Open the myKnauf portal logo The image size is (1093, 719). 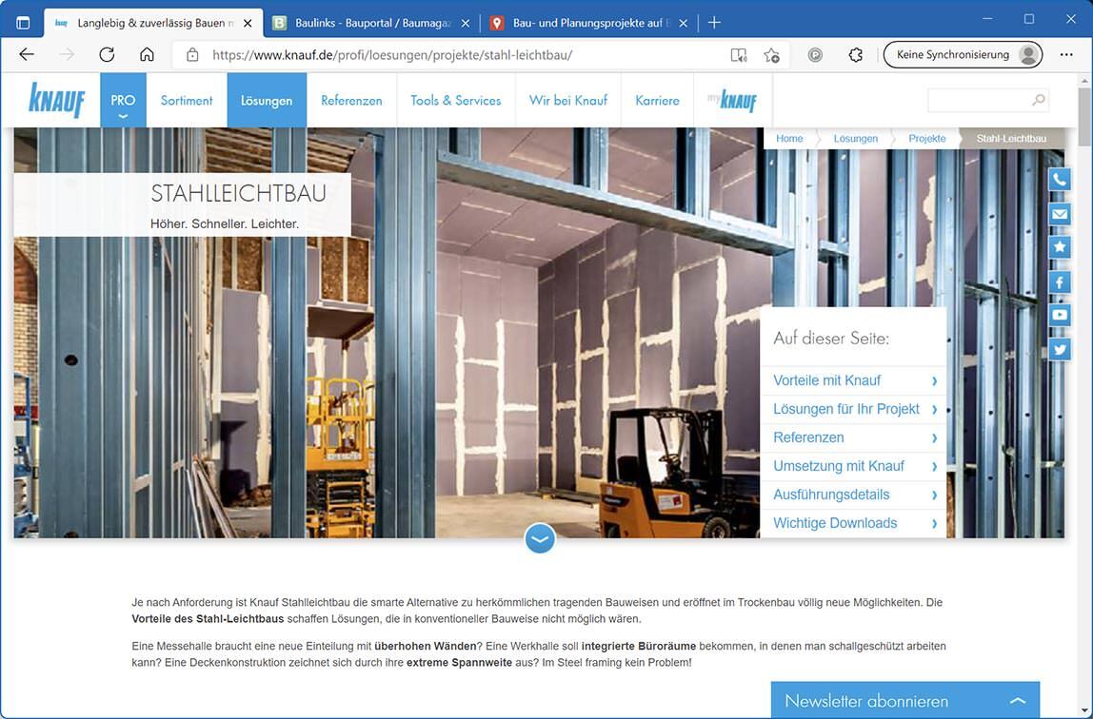pyautogui.click(x=732, y=100)
